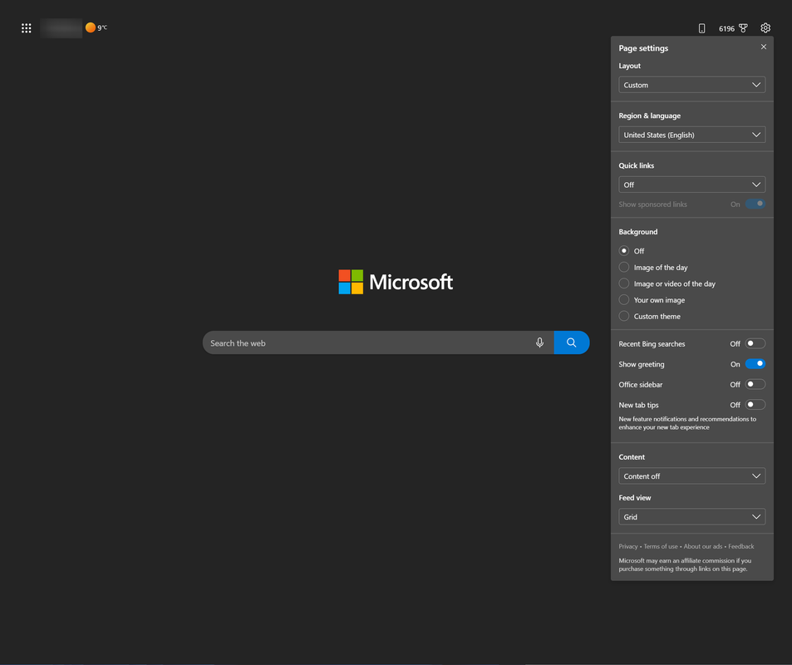Image resolution: width=792 pixels, height=665 pixels.
Task: Open the app launcher grid icon
Action: point(27,28)
